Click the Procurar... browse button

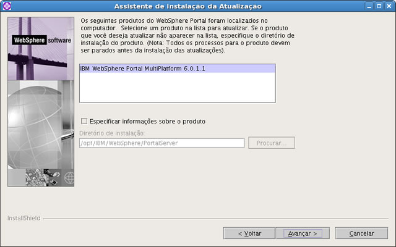click(x=272, y=143)
